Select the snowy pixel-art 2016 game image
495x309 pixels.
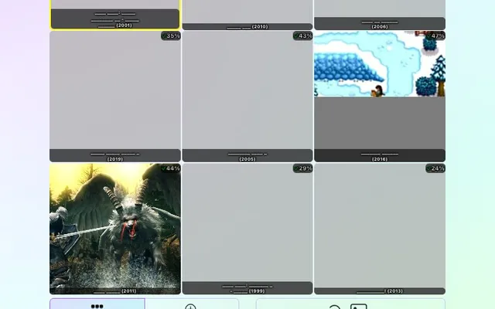pos(380,64)
